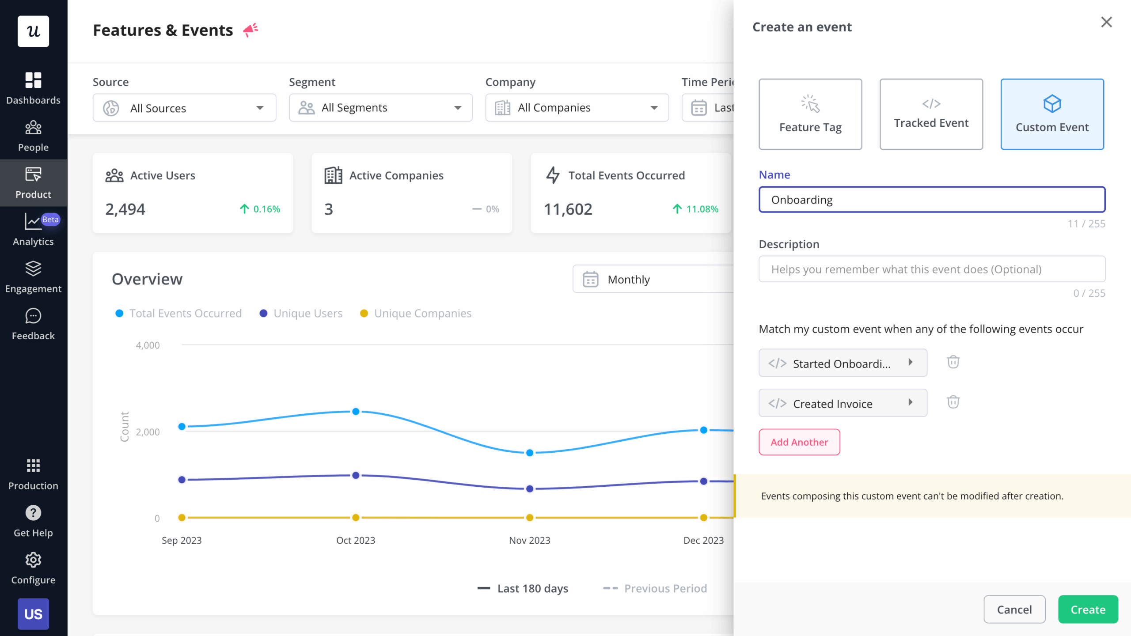Screen dimensions: 1131x636
Task: Open the Feedback panel
Action: click(33, 322)
